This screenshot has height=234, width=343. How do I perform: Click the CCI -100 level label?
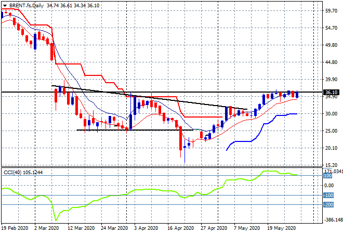pyautogui.click(x=328, y=195)
